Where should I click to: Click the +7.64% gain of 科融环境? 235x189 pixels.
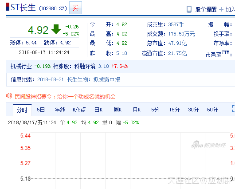120,66
